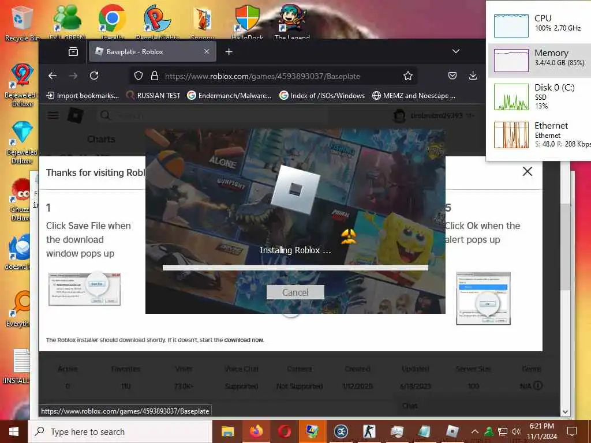Open File Explorer from the taskbar
The image size is (591, 443).
(227, 431)
